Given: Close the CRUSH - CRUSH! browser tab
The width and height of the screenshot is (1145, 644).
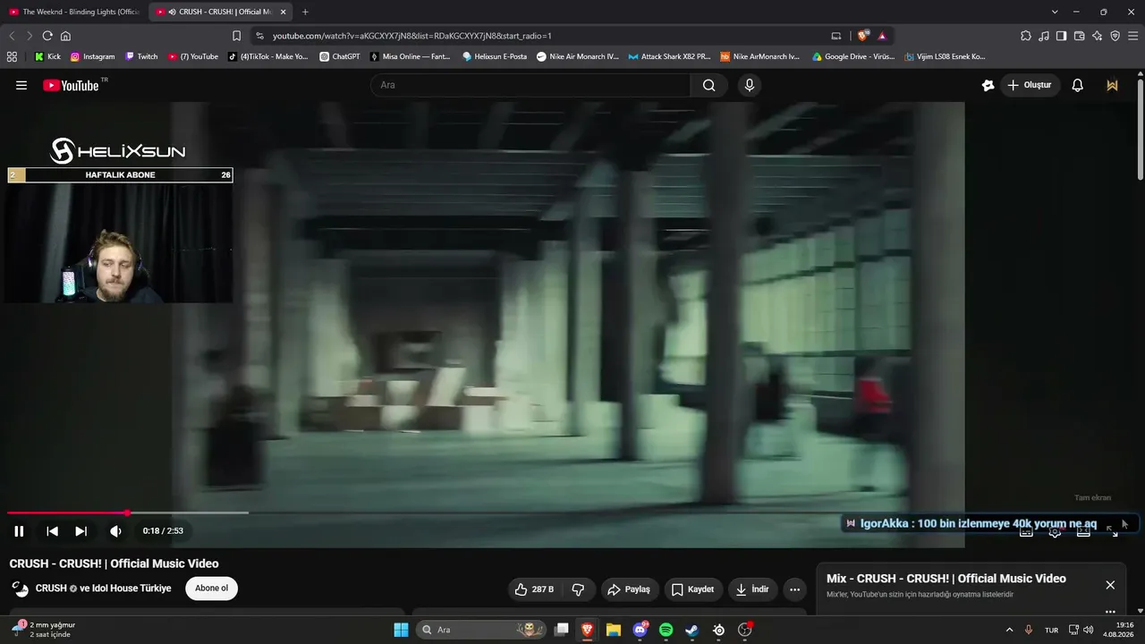Looking at the screenshot, I should 284,12.
